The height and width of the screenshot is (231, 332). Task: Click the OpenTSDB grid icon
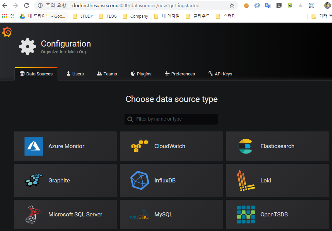[x=246, y=214]
